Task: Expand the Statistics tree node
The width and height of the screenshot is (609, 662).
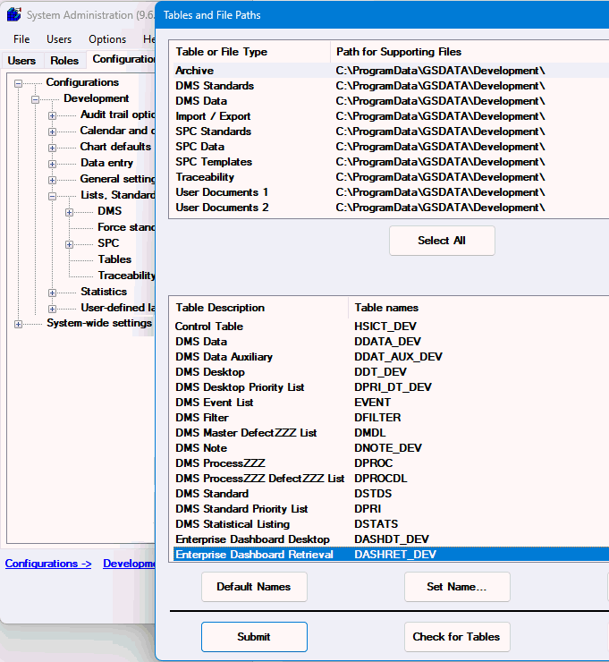Action: 53,292
